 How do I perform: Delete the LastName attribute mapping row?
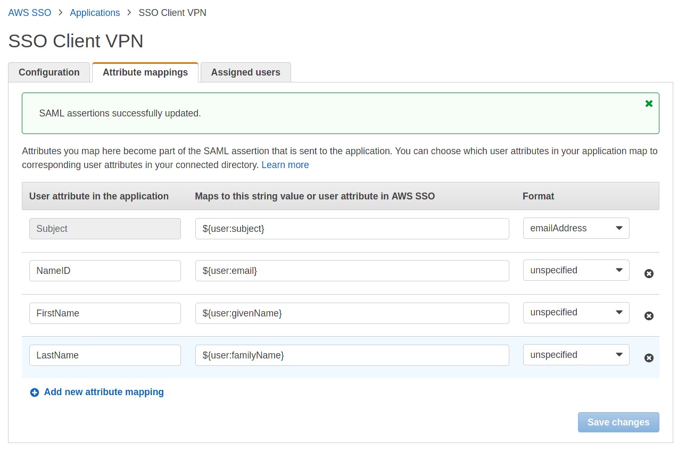[x=649, y=358]
